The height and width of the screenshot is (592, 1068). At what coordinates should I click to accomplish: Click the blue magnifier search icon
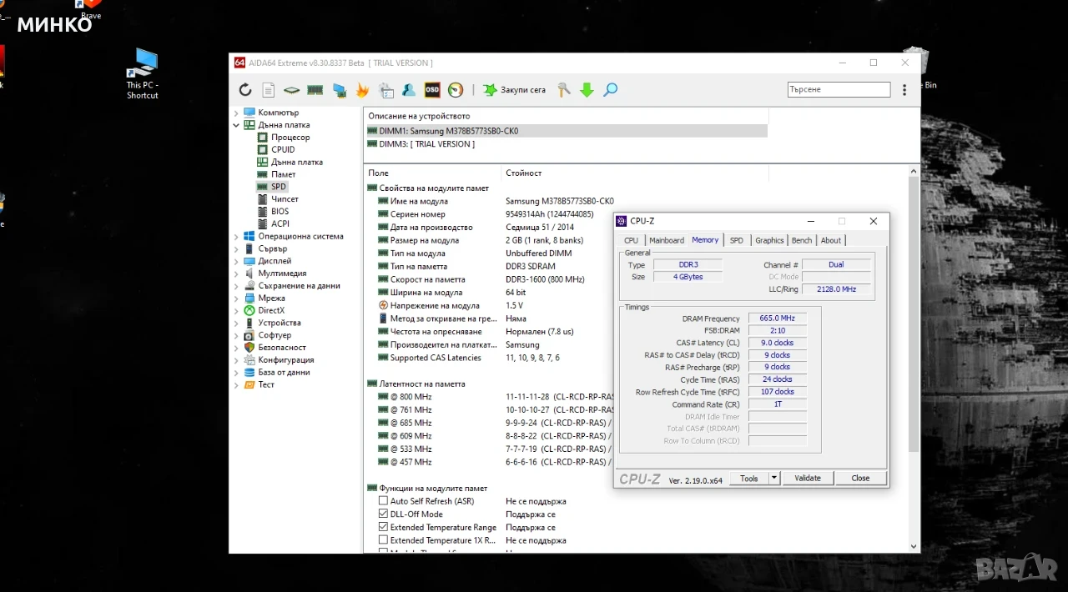tap(611, 90)
